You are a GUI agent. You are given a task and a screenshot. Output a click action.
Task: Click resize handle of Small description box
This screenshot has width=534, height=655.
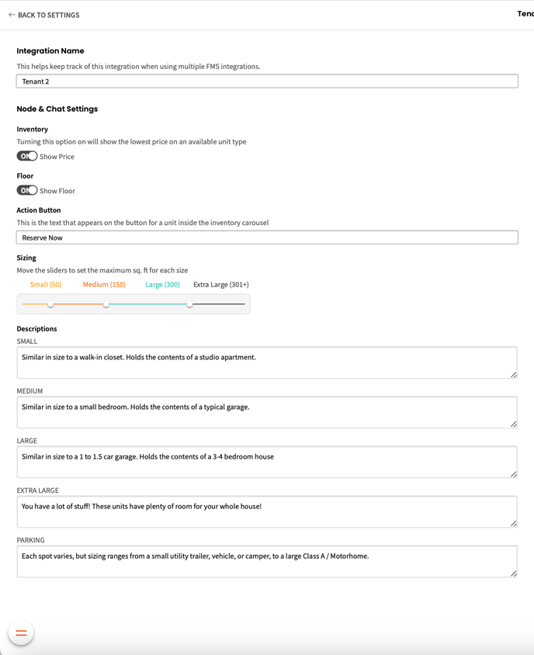(514, 375)
